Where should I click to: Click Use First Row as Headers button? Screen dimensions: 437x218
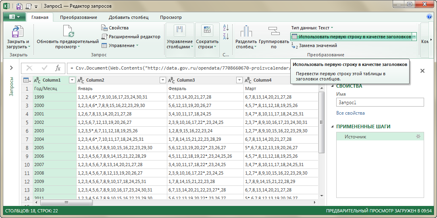[x=351, y=37]
